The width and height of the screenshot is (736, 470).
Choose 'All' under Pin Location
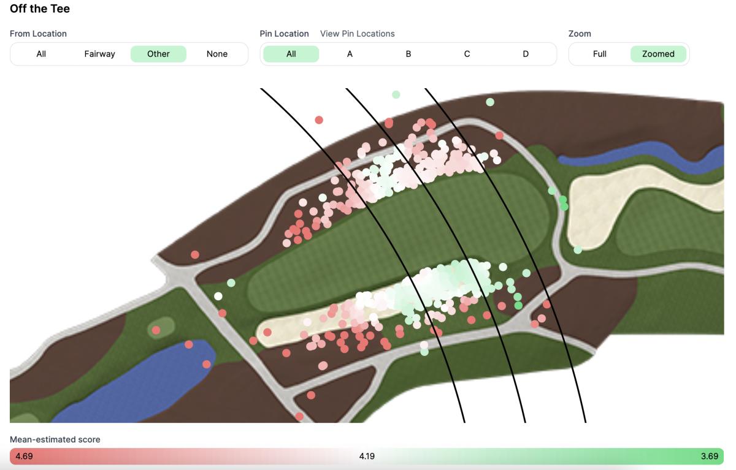291,54
